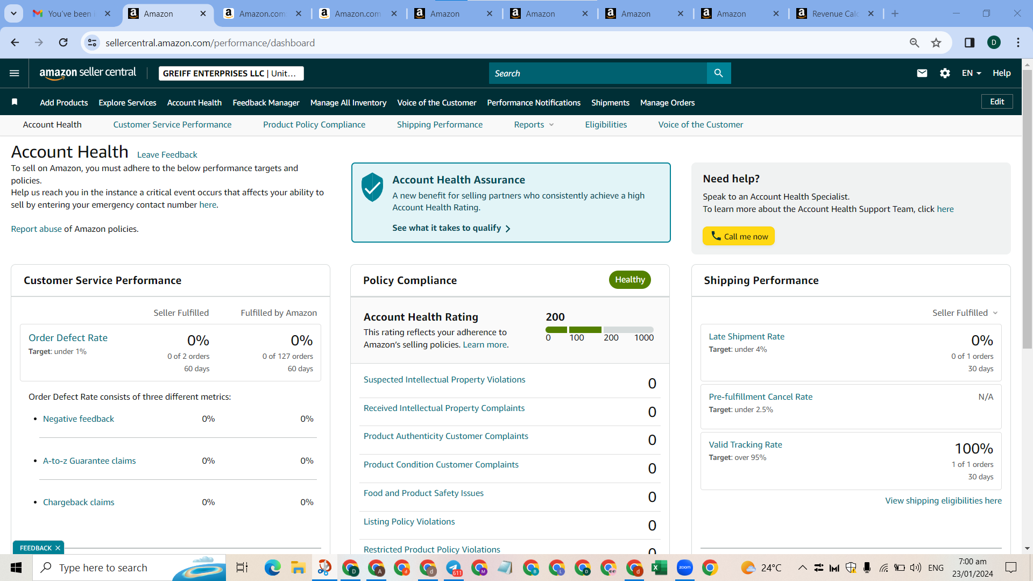The width and height of the screenshot is (1033, 581).
Task: Open Feedback Manager in the menu bar
Action: (266, 102)
